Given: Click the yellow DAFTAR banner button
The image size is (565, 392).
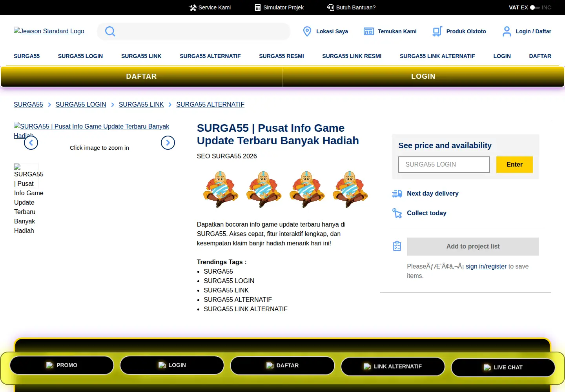Looking at the screenshot, I should point(141,76).
